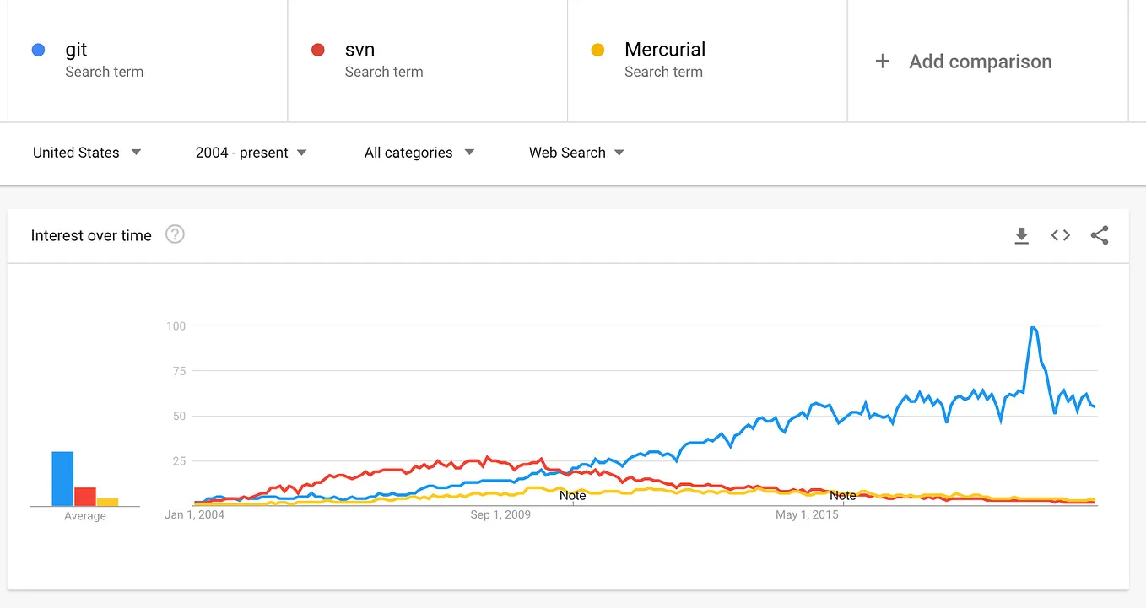This screenshot has height=608, width=1146.
Task: Click the yellow dot beside Mercurial
Action: point(597,50)
